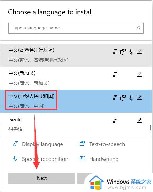Screen dimensions: 153x192
Task: Click handwriting icon in 中华人民共和国 row
Action: (139, 98)
